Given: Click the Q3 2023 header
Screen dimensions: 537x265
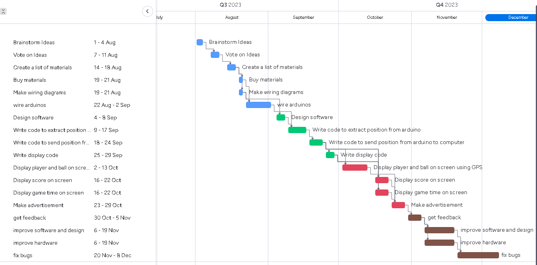Looking at the screenshot, I should point(231,5).
